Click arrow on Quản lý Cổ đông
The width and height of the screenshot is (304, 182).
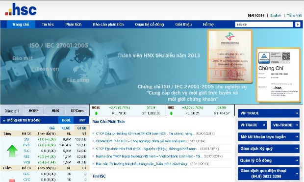tap(297, 160)
